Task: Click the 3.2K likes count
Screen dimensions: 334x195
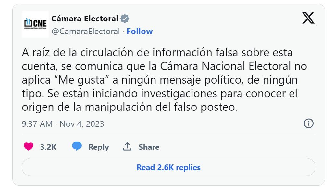Action: 48,147
